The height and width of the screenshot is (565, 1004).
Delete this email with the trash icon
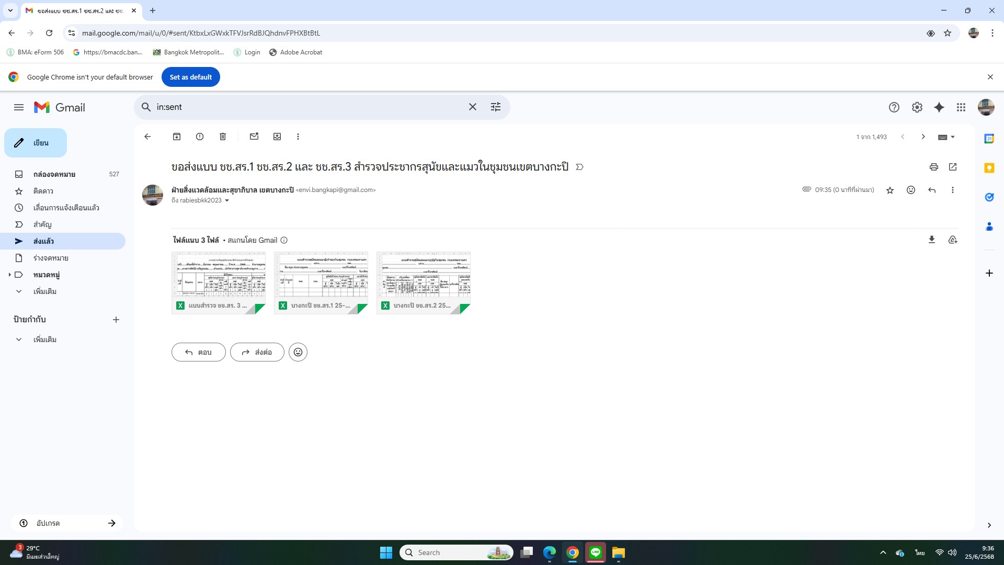pyautogui.click(x=223, y=137)
